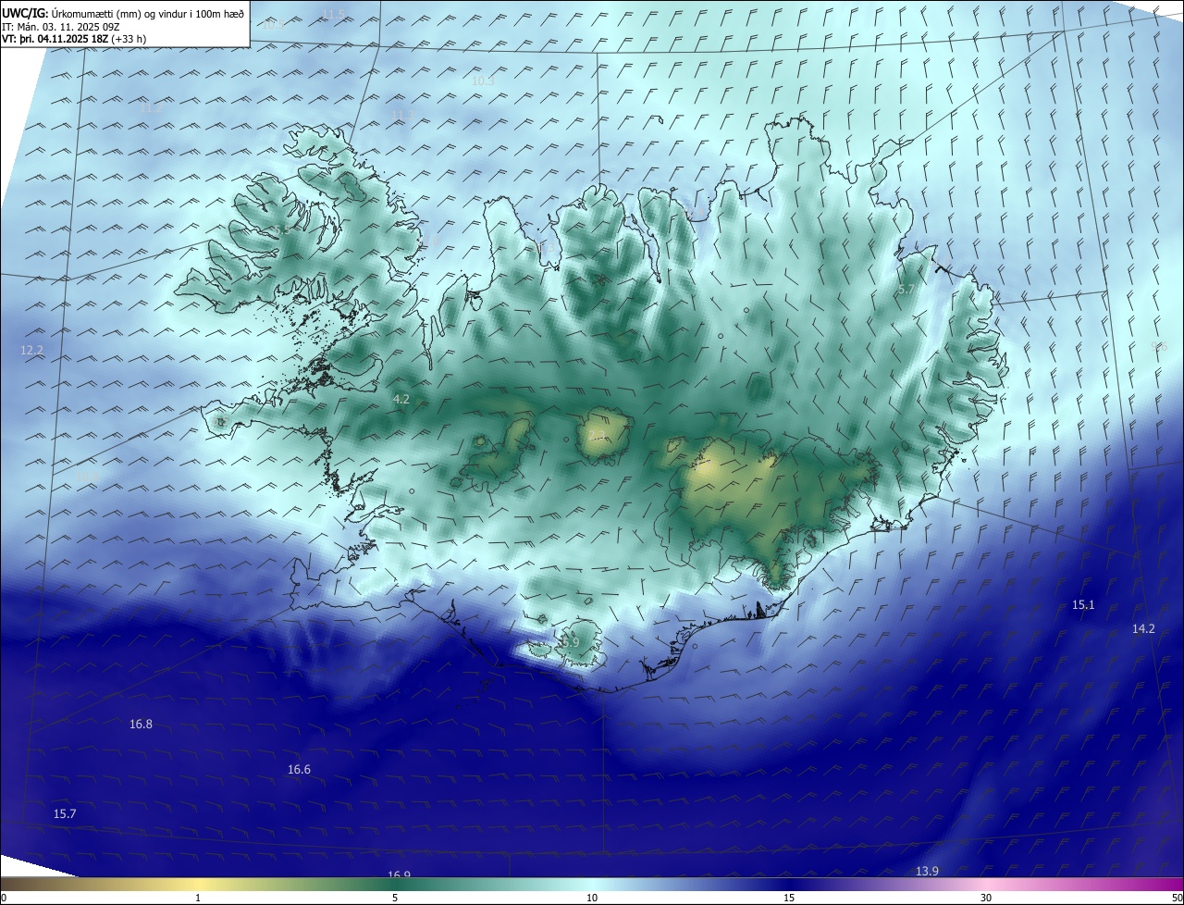Screen dimensions: 1184x905
Task: Click the colorbar tick label 10
Action: click(592, 898)
